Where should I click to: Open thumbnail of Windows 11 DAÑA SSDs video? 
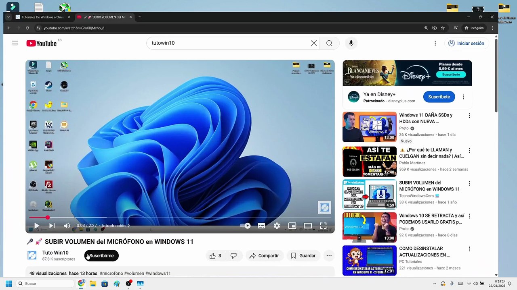[370, 127]
